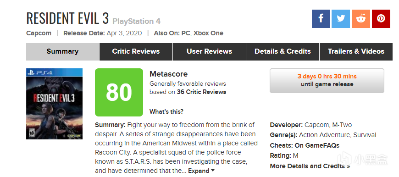399x177 pixels.
Task: Click the What's this? link
Action: (x=166, y=111)
